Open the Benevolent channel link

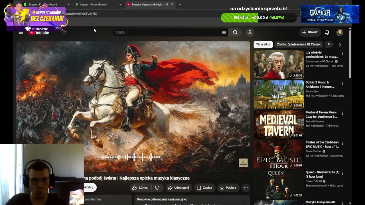point(312,91)
